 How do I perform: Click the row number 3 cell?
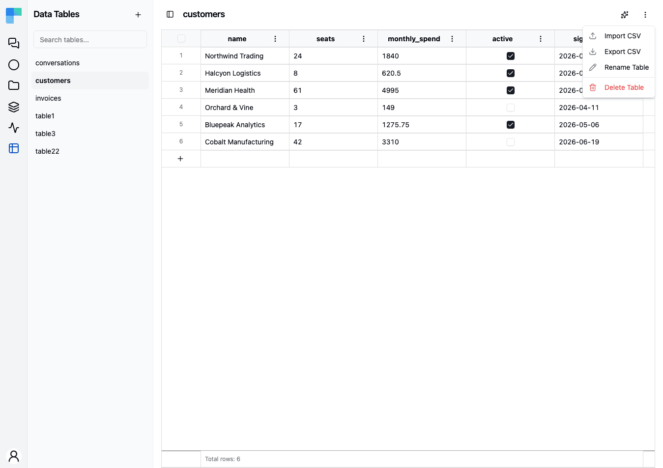point(181,90)
